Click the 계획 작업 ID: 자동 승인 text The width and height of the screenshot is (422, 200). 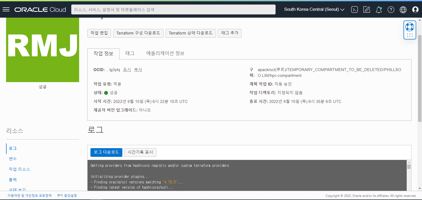(x=271, y=84)
